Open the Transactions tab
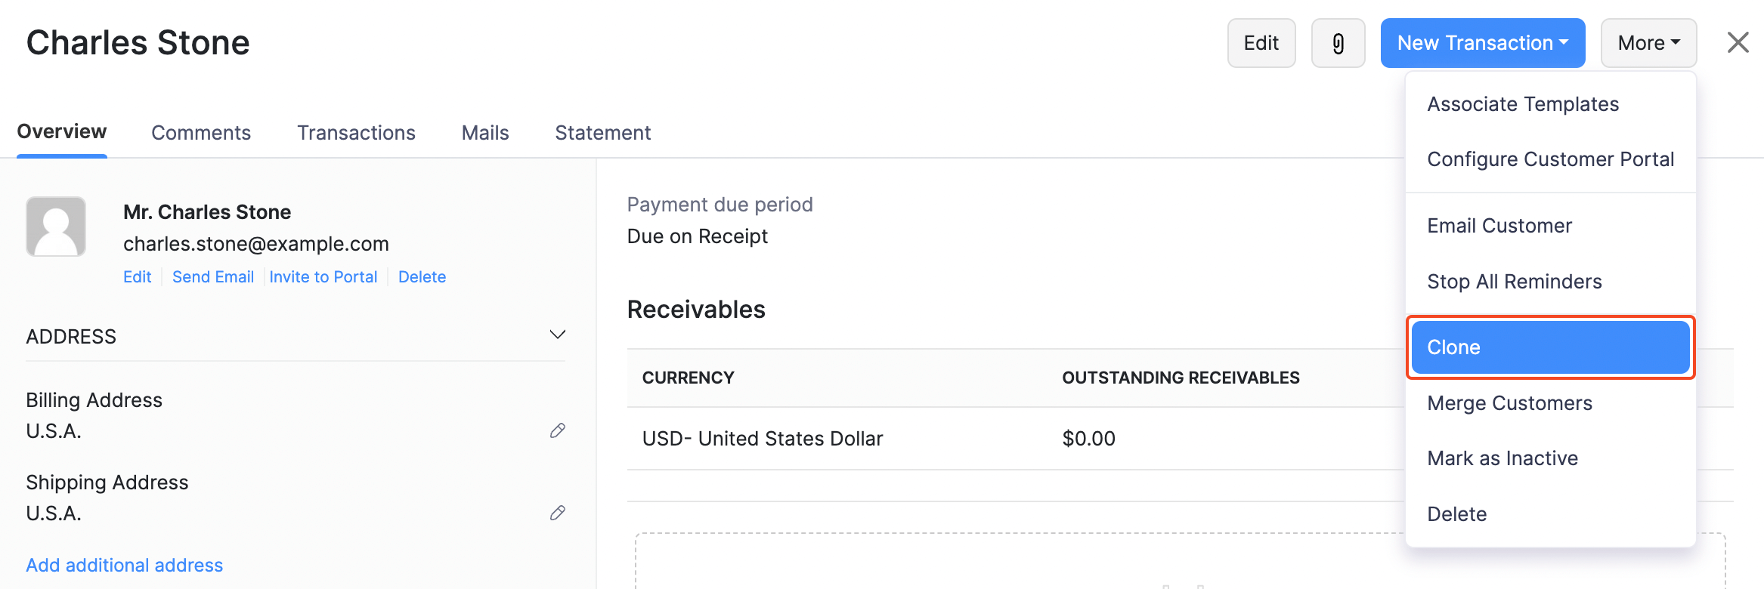Viewport: 1764px width, 589px height. click(x=356, y=133)
